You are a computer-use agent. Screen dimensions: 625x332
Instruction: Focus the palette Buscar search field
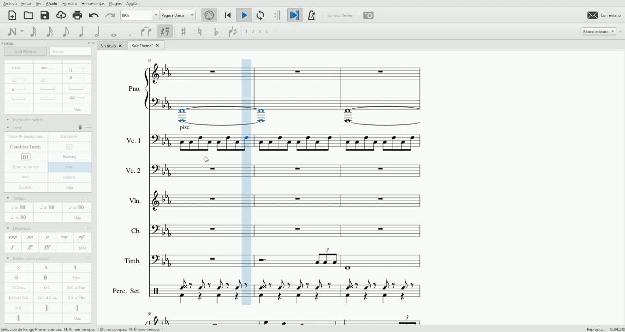pyautogui.click(x=71, y=52)
